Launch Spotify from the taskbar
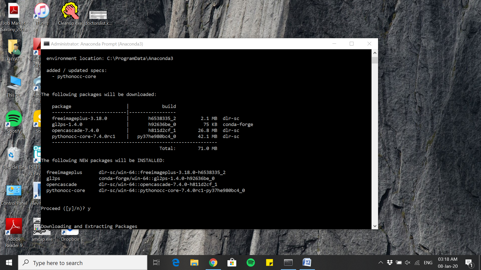This screenshot has height=270, width=481. 251,262
